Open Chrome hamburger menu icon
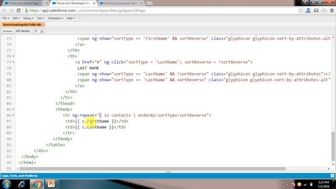The image size is (336, 189). [332, 10]
